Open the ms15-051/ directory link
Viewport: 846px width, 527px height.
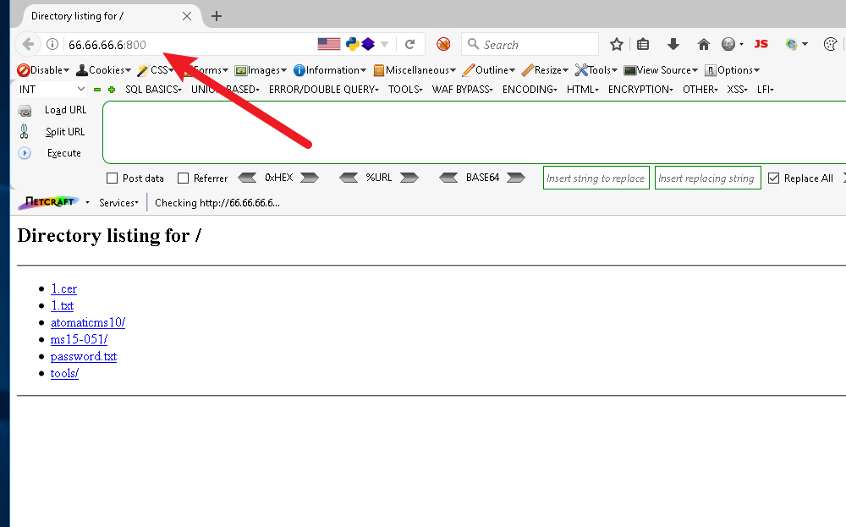[79, 339]
